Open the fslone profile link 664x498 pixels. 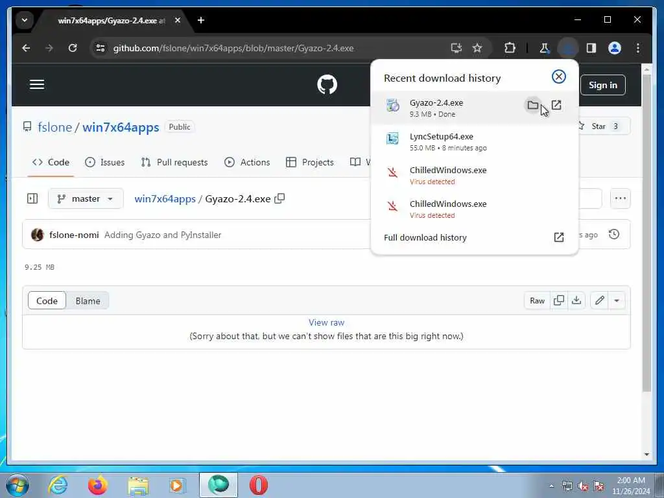[x=55, y=127]
